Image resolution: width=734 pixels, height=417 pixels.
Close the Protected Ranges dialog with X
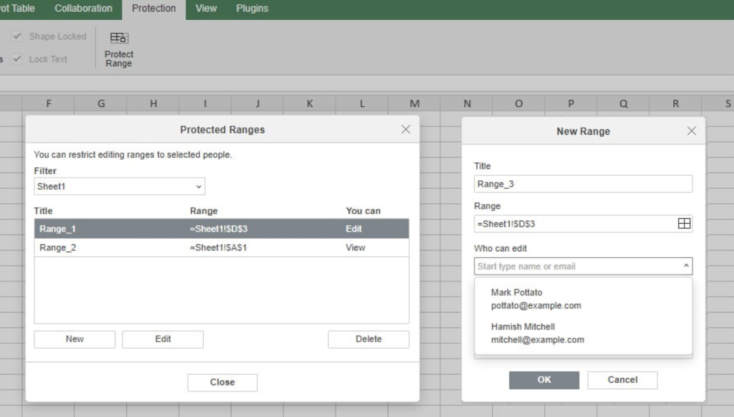[406, 129]
